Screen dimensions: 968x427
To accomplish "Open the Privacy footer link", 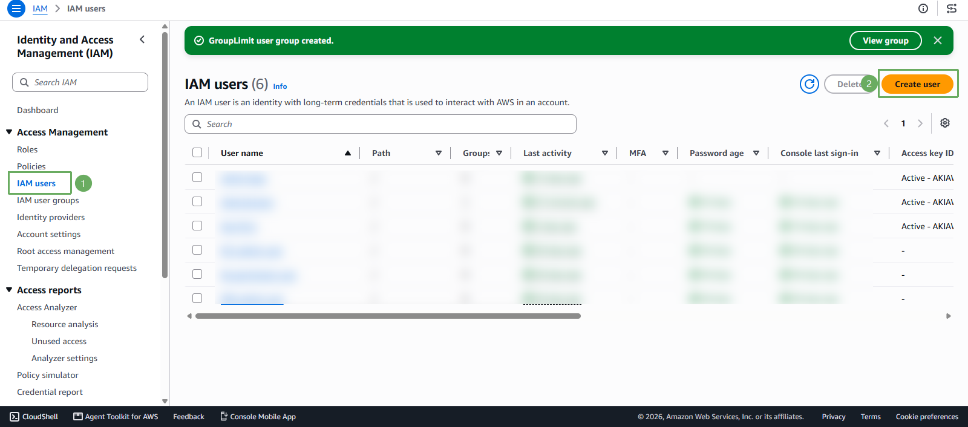I will tap(834, 417).
